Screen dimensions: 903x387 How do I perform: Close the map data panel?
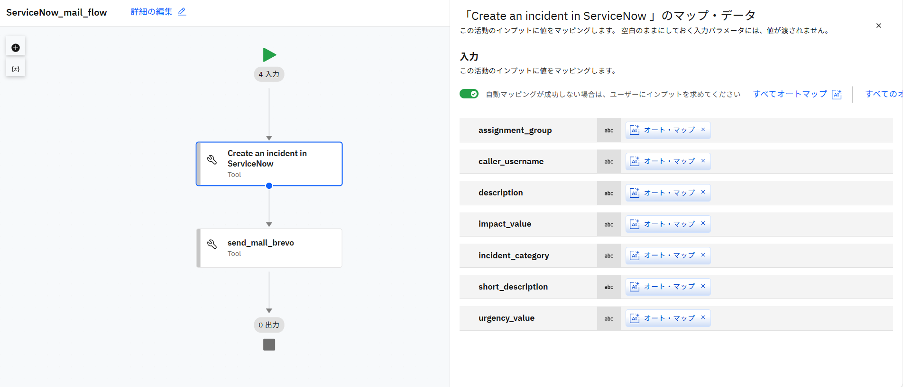(878, 26)
